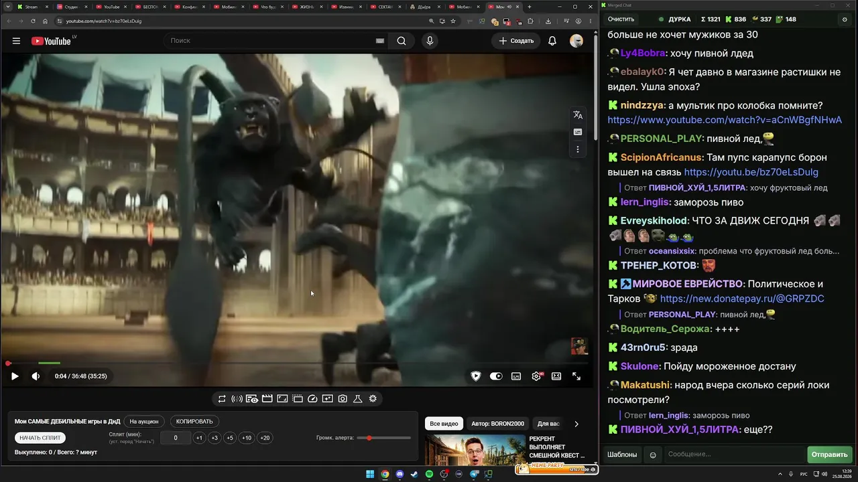Click the КОПИРОВАТЬ button

click(194, 422)
